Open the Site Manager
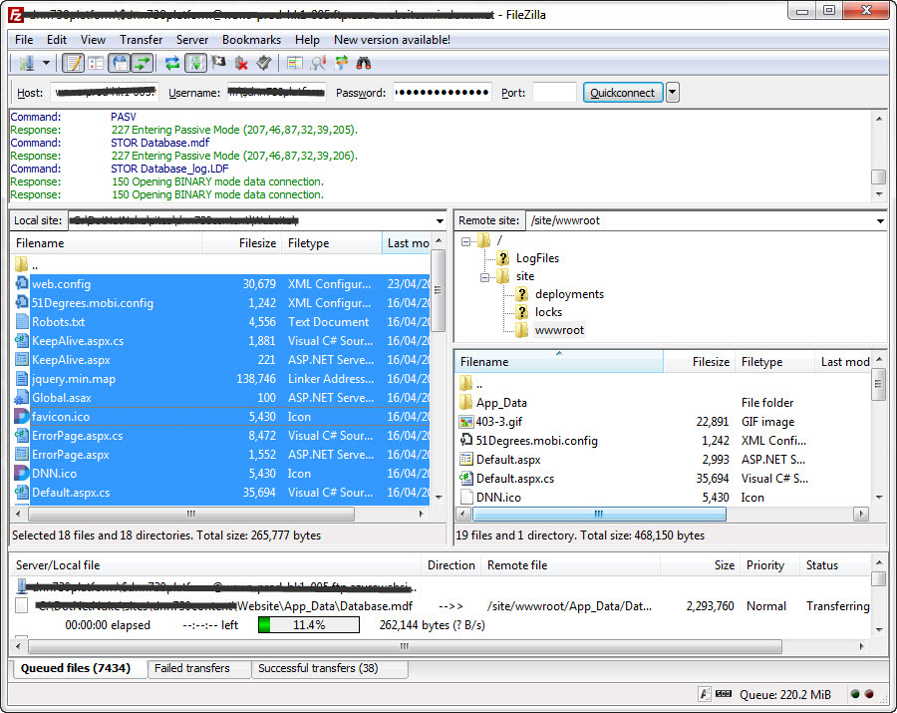 click(26, 63)
